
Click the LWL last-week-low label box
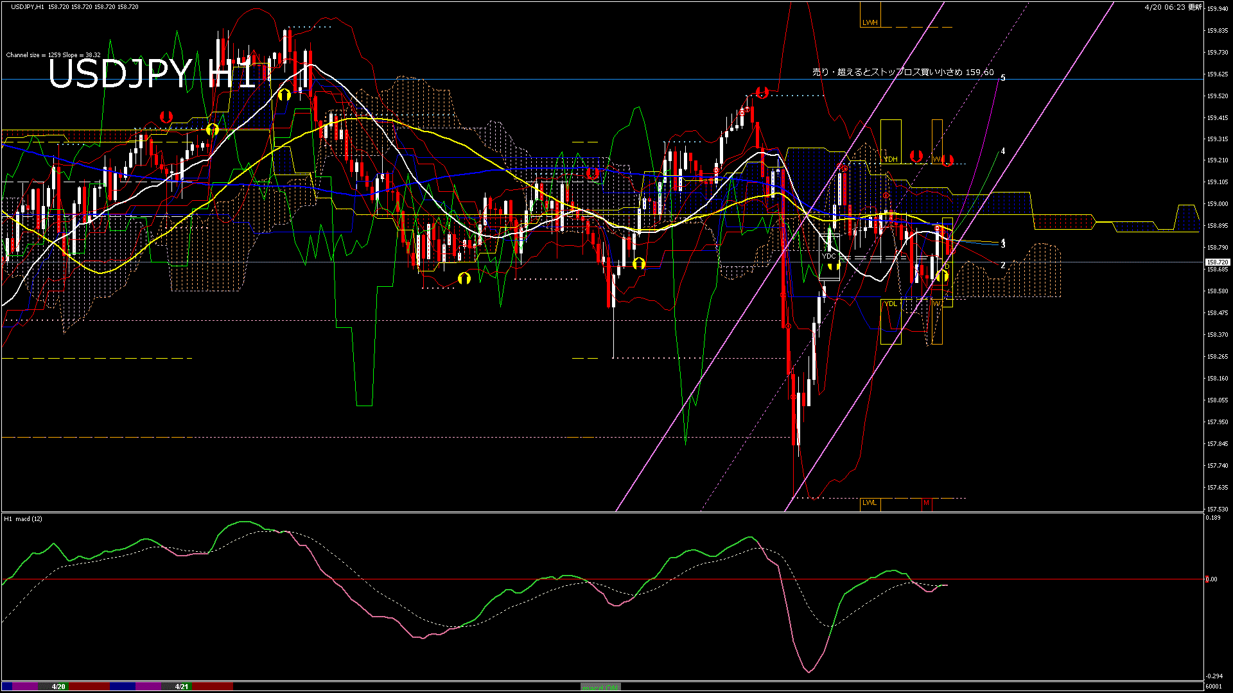coord(870,502)
